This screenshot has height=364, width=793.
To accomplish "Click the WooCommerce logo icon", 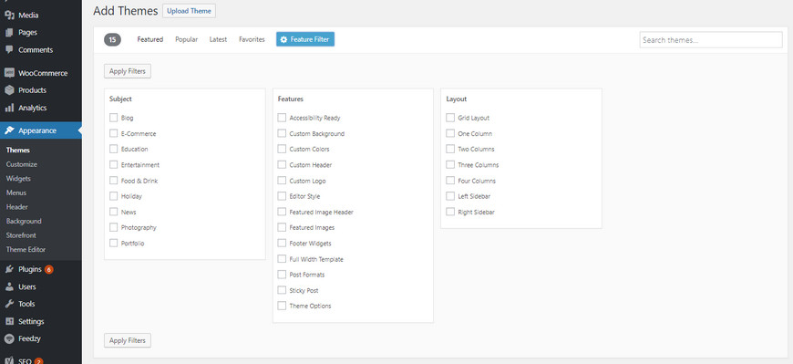I will pyautogui.click(x=9, y=73).
